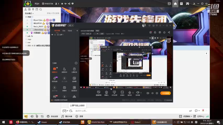Screen dimensions: 223x125
Task: Click 录音 record button in YY
Action: point(79,116)
